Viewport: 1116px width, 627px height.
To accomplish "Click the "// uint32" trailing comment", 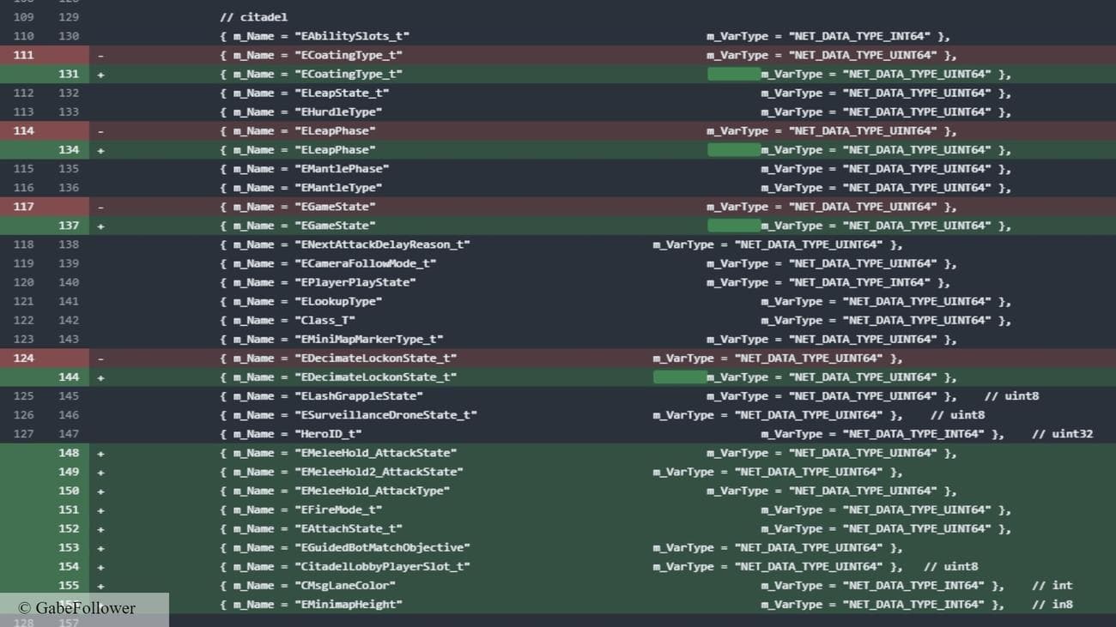I will click(x=1062, y=434).
